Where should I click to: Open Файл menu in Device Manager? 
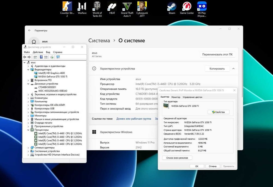click(27, 52)
